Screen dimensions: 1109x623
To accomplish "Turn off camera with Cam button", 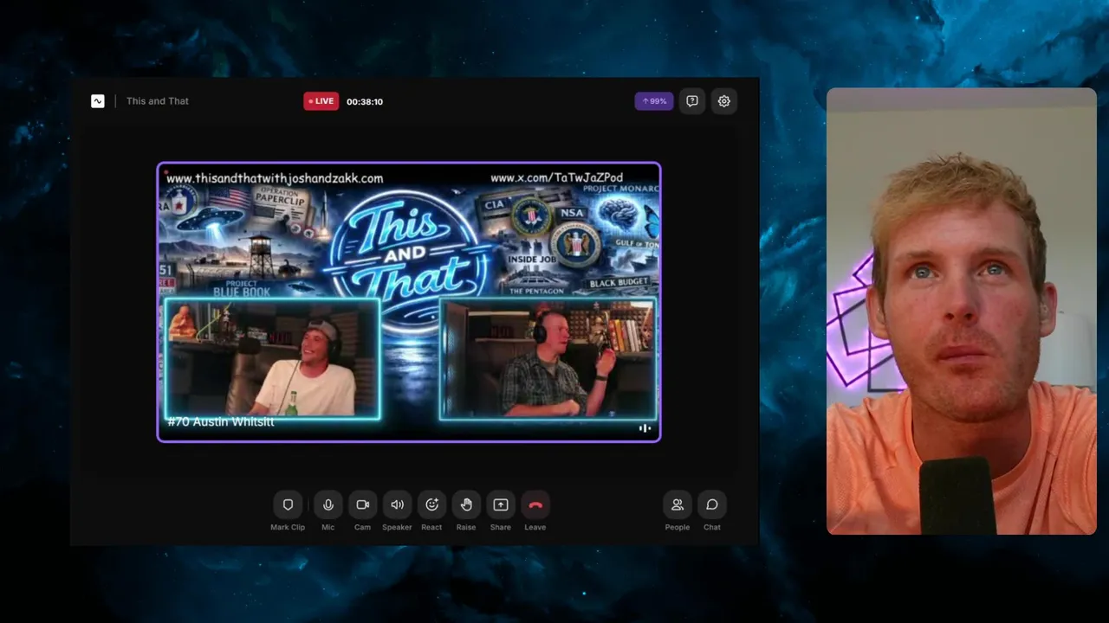I will [362, 504].
